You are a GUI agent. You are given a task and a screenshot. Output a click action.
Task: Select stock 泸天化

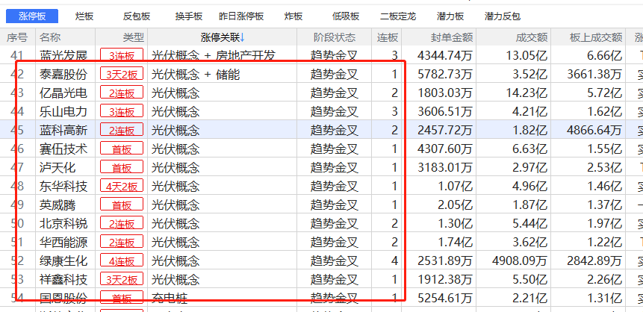(58, 168)
